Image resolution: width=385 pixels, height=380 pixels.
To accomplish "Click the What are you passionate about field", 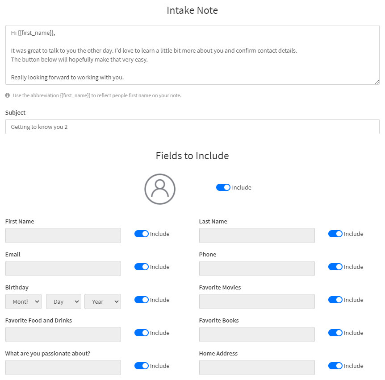I will pyautogui.click(x=63, y=368).
